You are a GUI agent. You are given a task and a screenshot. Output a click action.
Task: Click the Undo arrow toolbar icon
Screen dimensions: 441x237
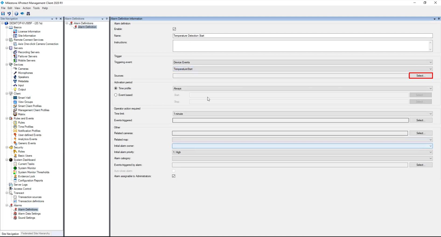click(9, 13)
